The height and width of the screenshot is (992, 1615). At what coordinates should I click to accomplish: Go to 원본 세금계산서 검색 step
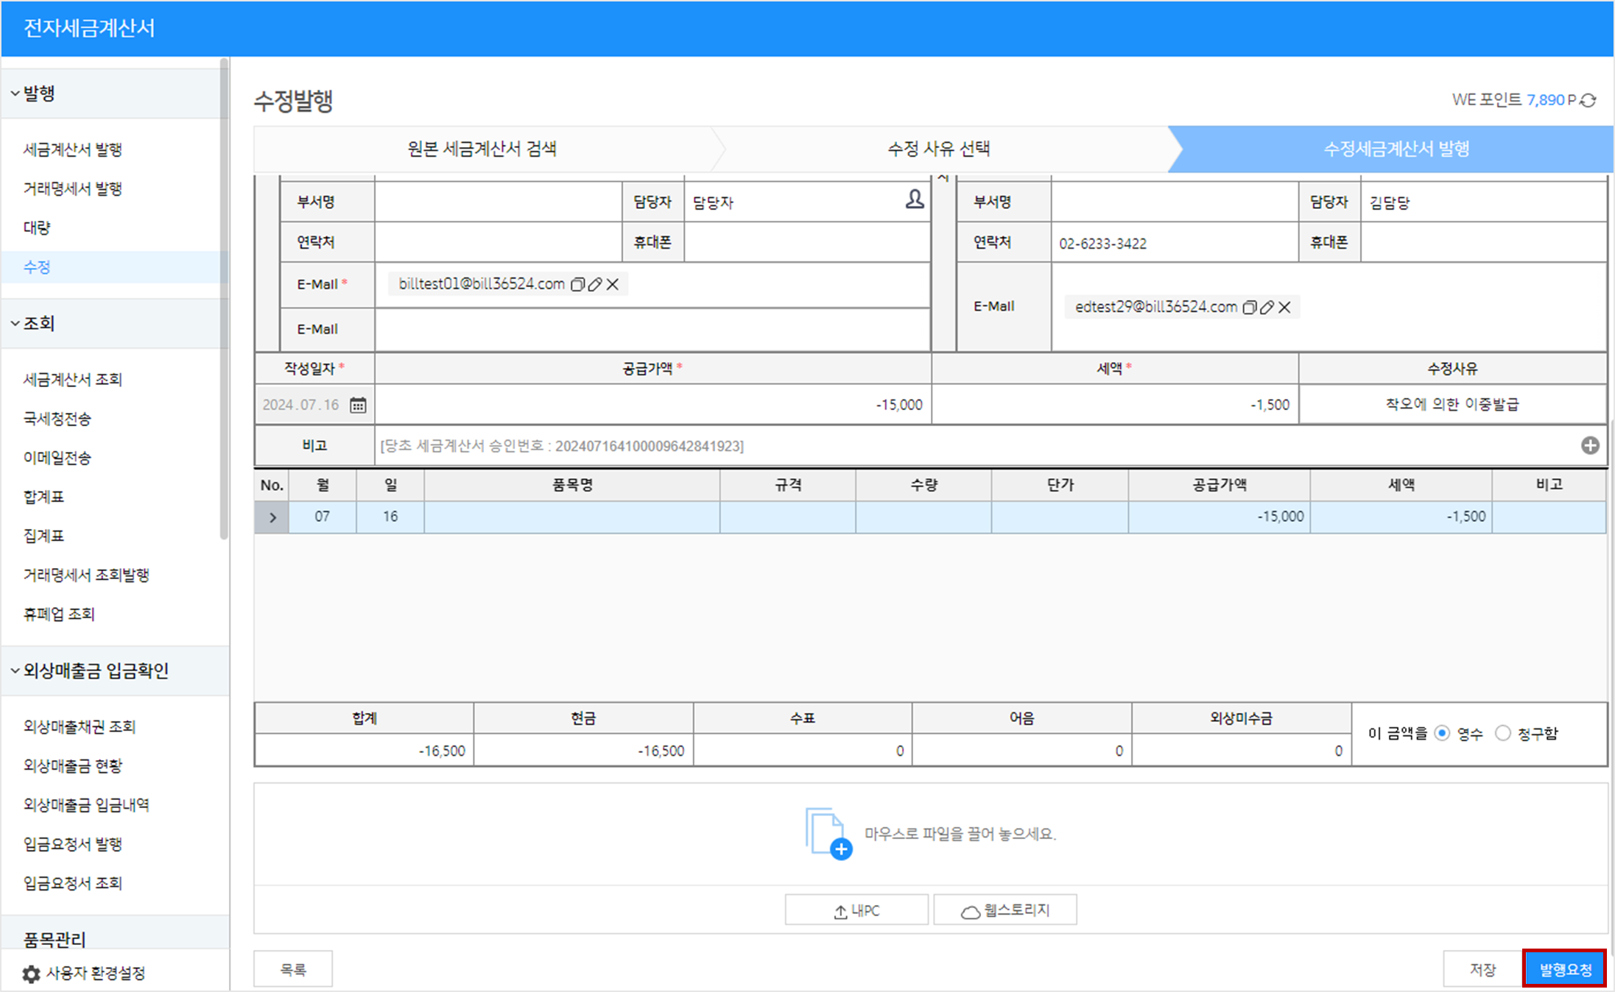pos(482,149)
